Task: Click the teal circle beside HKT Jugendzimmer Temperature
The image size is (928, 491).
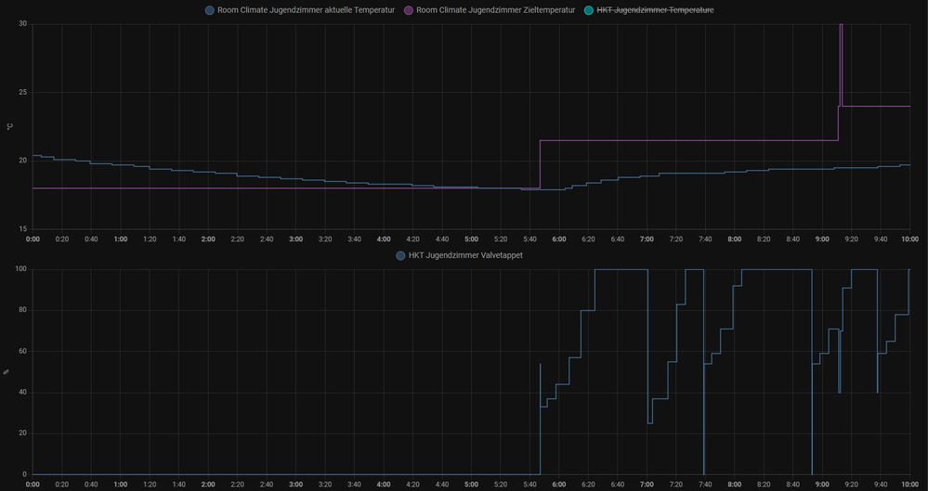Action: (589, 10)
